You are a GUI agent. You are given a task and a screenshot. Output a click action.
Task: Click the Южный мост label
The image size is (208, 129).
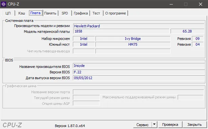[59, 44]
